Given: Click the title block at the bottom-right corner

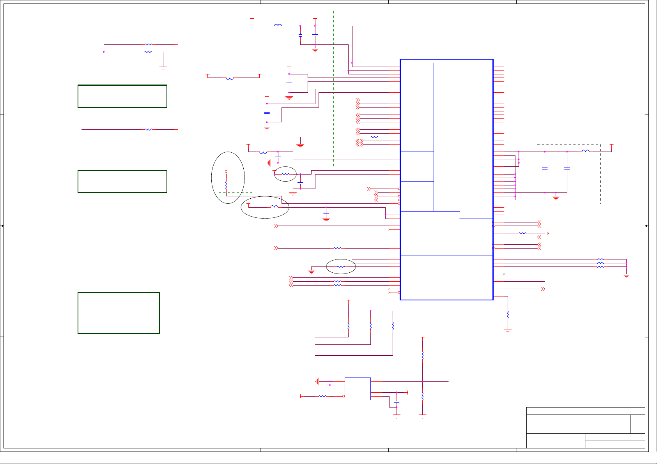Looking at the screenshot, I should (x=586, y=428).
